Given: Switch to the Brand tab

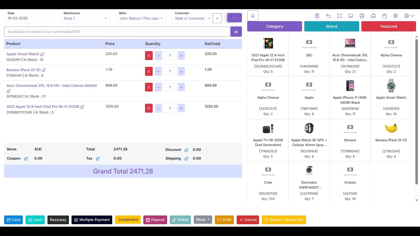Looking at the screenshot, I should pos(332,26).
